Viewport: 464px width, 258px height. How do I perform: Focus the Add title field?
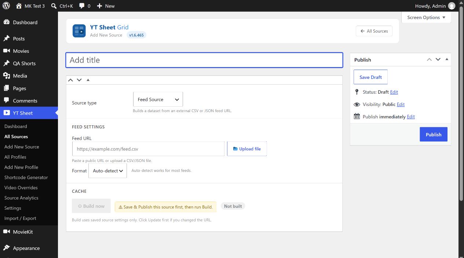click(204, 60)
